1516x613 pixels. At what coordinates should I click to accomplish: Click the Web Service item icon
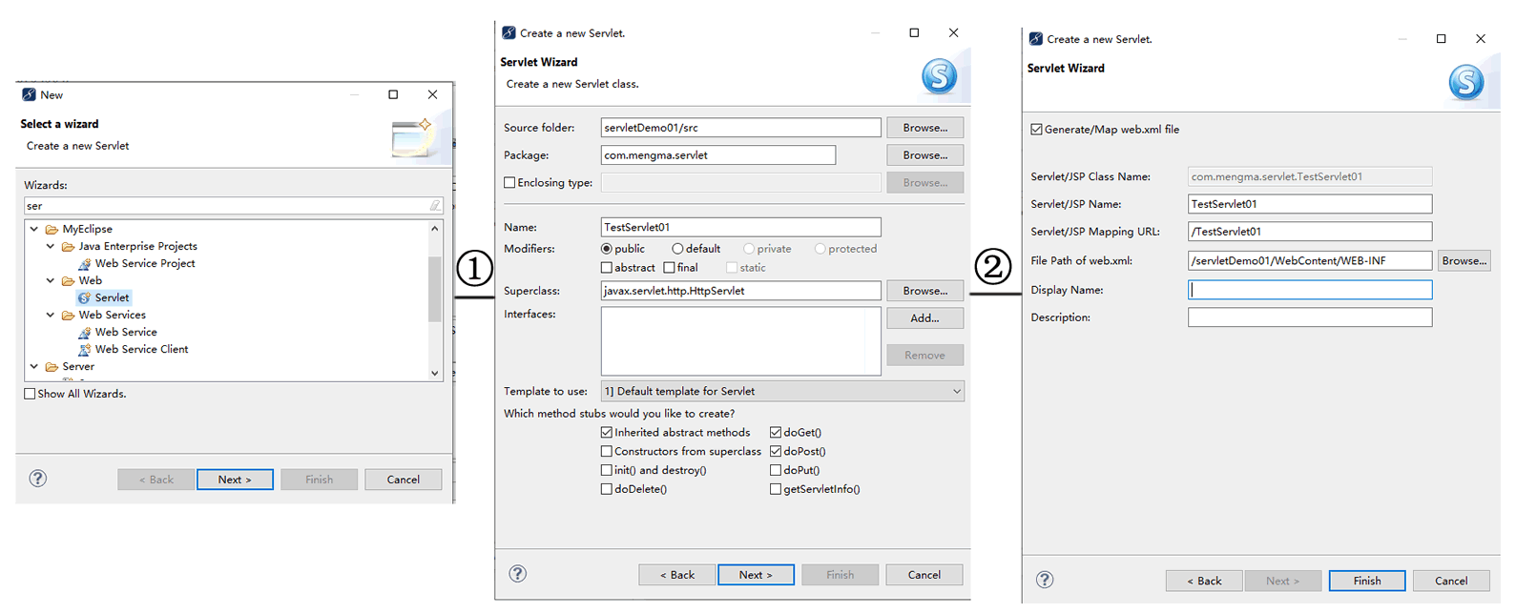[x=84, y=333]
